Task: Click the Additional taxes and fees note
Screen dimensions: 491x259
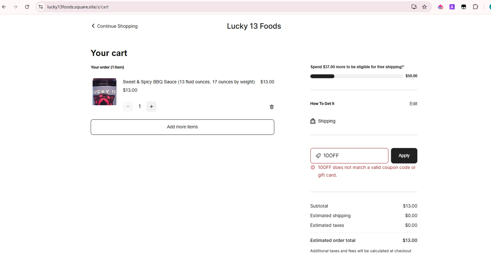Action: [361, 251]
